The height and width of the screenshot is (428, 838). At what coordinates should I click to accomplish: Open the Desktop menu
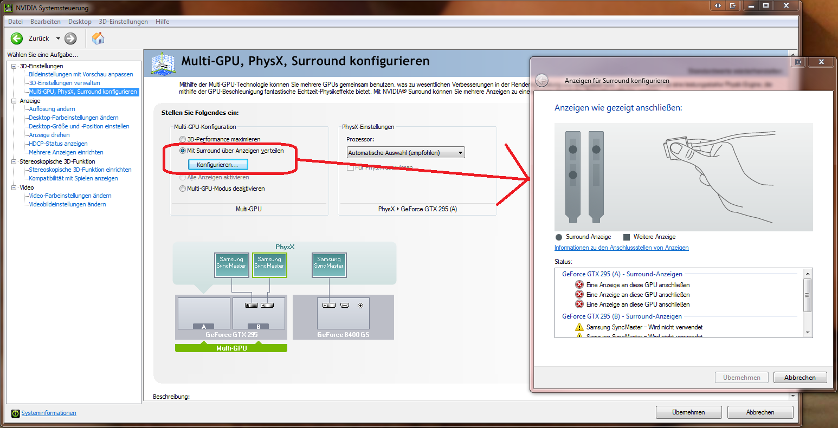click(80, 22)
